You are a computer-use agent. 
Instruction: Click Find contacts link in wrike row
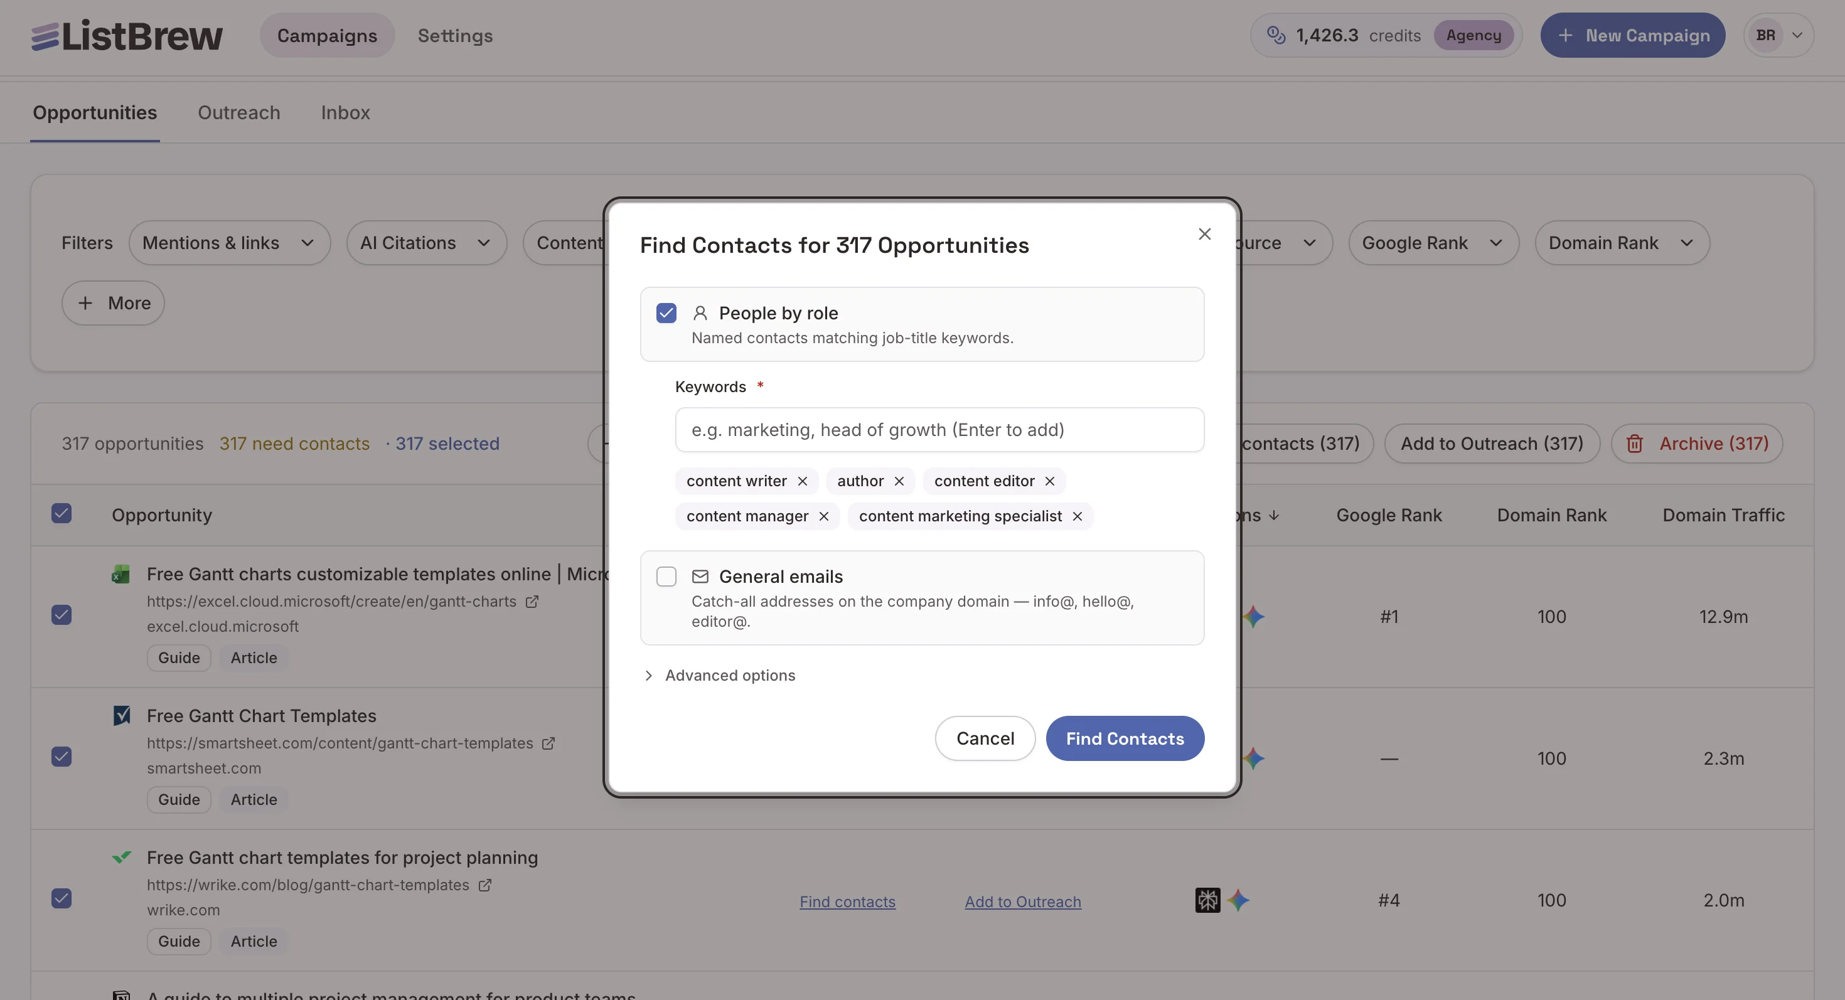tap(847, 902)
